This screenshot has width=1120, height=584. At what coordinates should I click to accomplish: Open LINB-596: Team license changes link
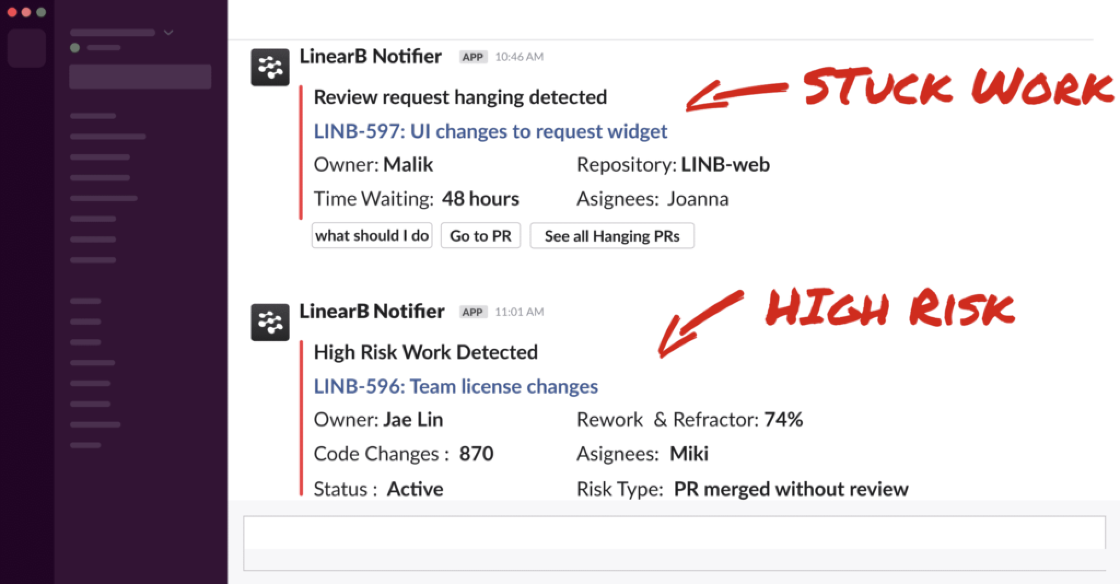point(456,386)
